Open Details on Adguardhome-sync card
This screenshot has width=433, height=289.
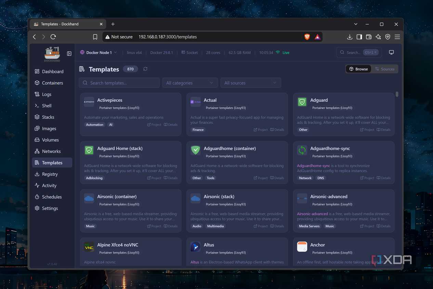click(x=384, y=178)
